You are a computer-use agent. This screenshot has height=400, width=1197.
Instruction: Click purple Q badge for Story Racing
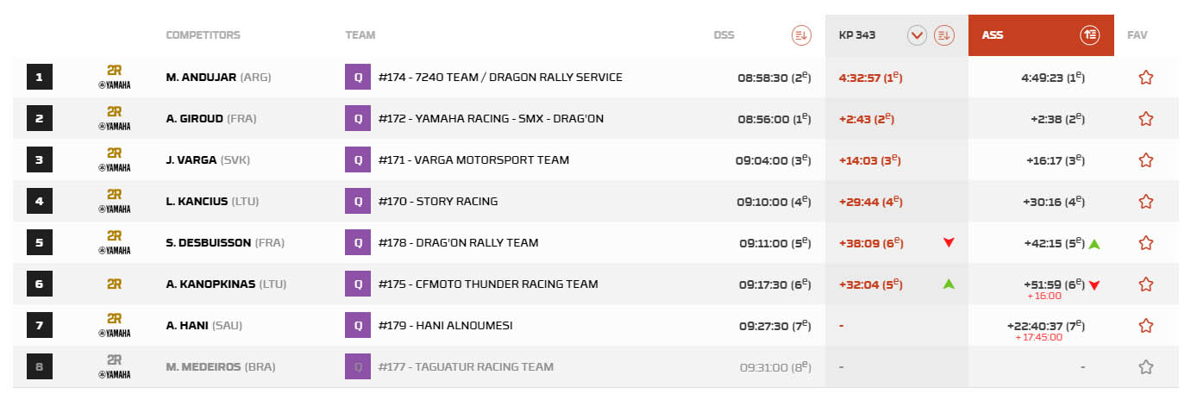pyautogui.click(x=356, y=202)
